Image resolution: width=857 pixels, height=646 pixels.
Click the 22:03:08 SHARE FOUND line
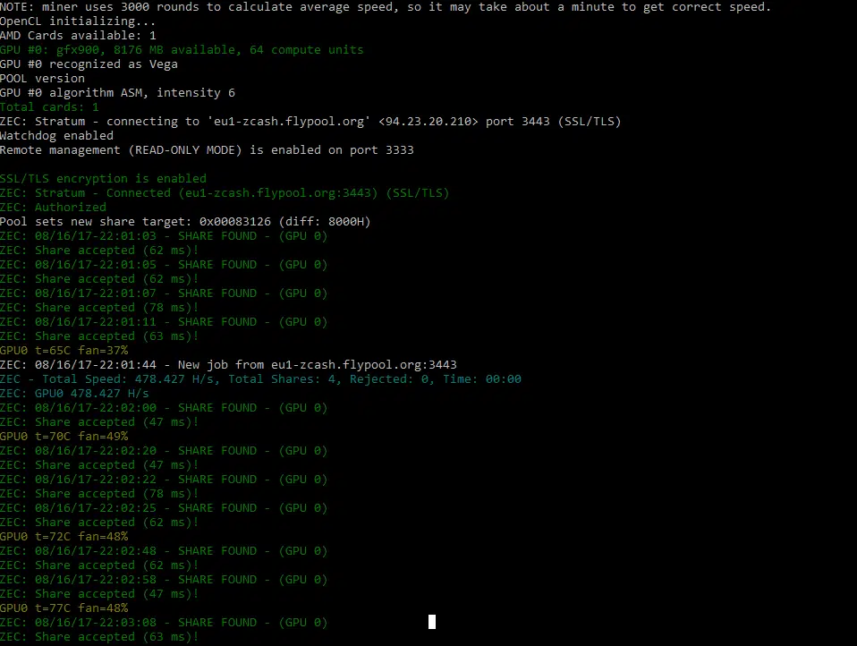[x=164, y=623]
